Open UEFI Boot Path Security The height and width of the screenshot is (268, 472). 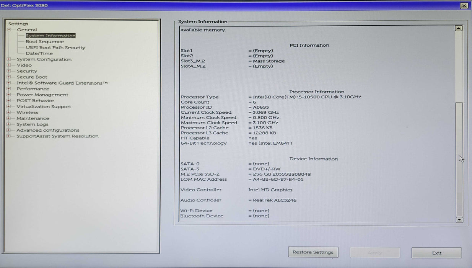[x=55, y=47]
